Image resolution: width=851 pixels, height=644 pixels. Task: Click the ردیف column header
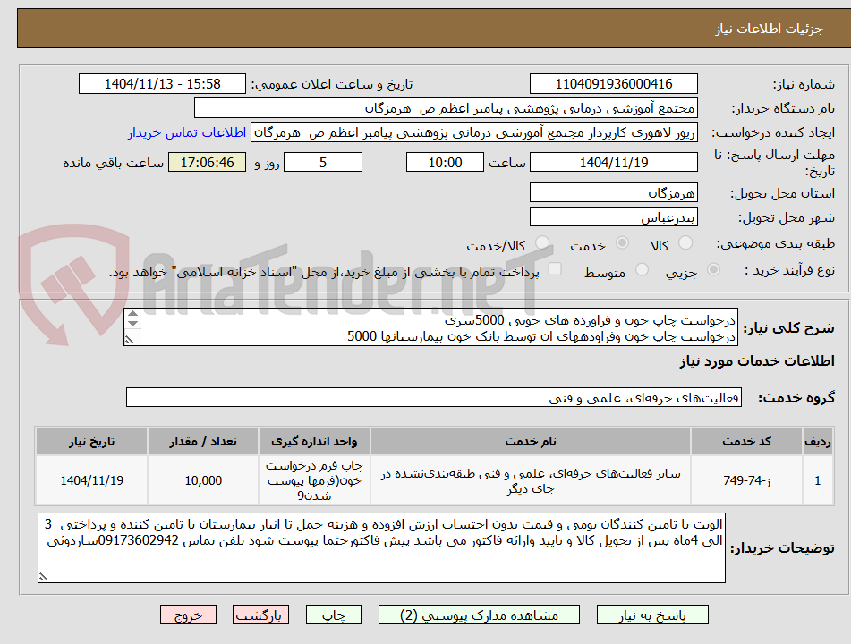tap(817, 442)
